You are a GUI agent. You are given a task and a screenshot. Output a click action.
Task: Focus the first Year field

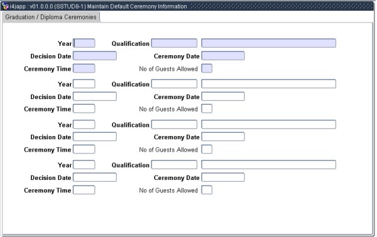pos(84,43)
